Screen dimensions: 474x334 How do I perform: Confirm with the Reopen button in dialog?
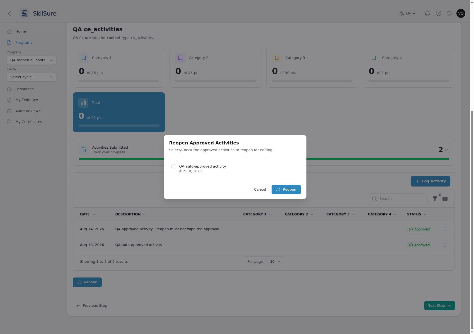[x=286, y=190]
